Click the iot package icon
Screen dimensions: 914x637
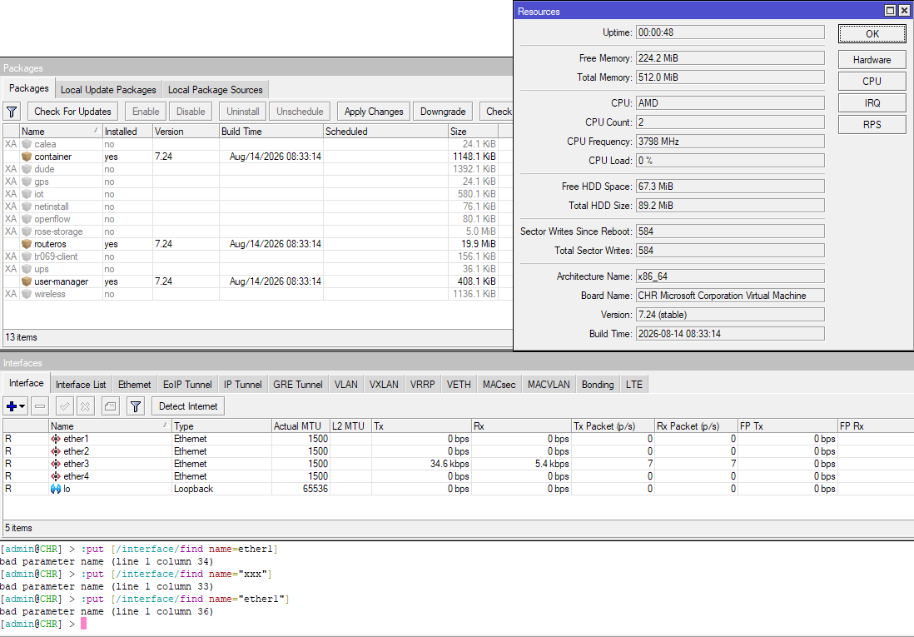[x=27, y=194]
